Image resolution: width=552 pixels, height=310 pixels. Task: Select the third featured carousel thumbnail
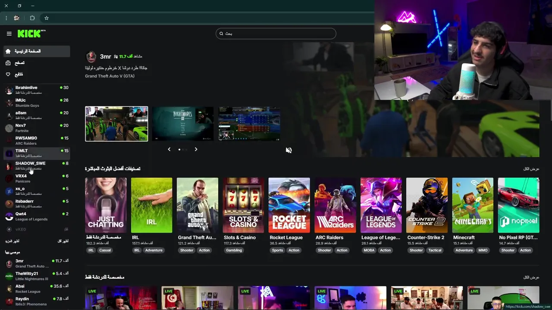[x=249, y=124]
